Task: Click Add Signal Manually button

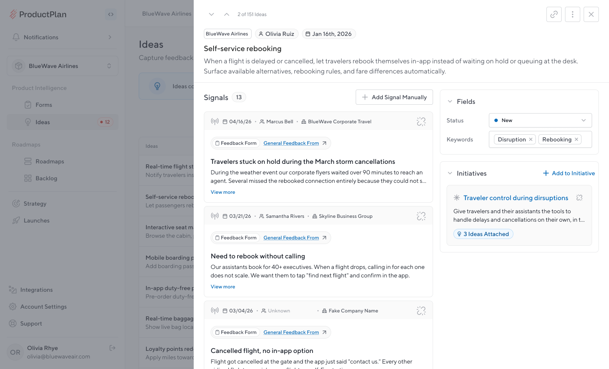Action: tap(394, 97)
